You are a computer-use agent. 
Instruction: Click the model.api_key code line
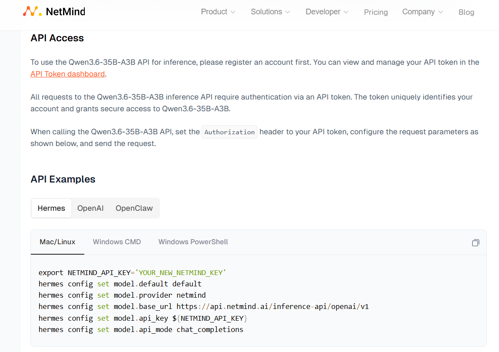tap(143, 318)
